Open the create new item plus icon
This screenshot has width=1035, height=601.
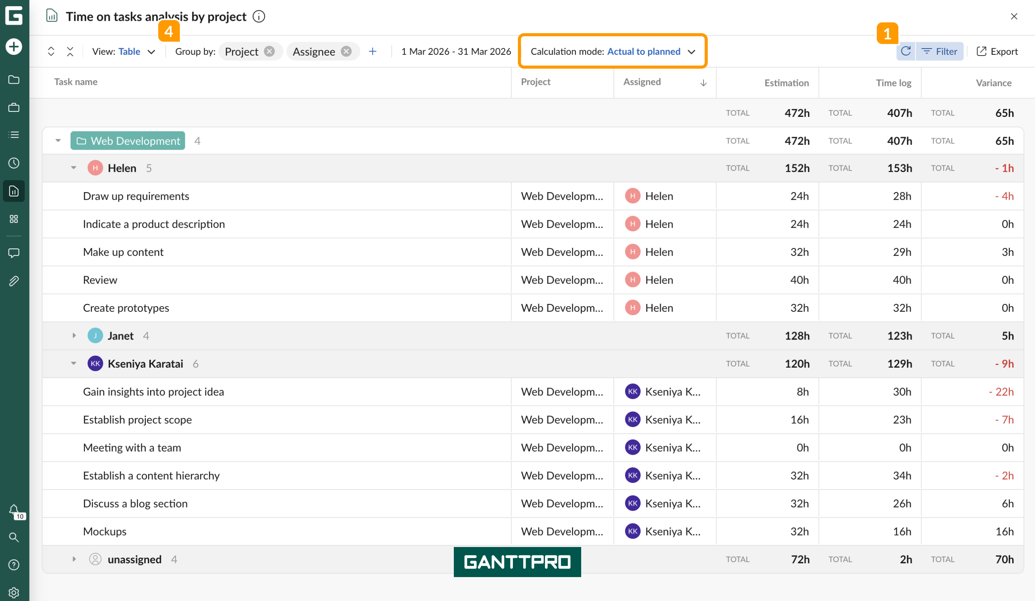[x=14, y=46]
